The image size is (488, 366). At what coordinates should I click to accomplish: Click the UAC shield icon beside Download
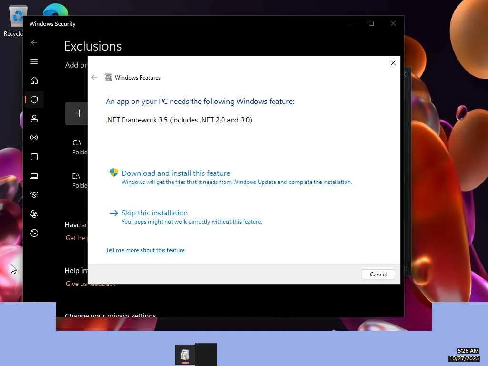point(114,173)
